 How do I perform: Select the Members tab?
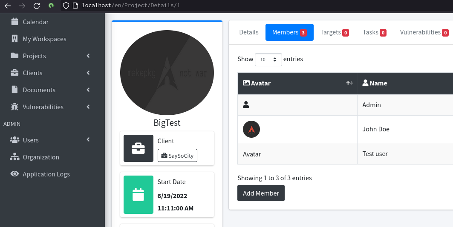[289, 32]
